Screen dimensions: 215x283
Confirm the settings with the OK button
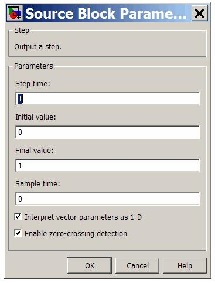(x=90, y=265)
